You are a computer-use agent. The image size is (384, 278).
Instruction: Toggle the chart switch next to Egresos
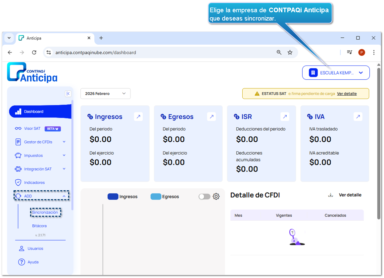(x=204, y=197)
